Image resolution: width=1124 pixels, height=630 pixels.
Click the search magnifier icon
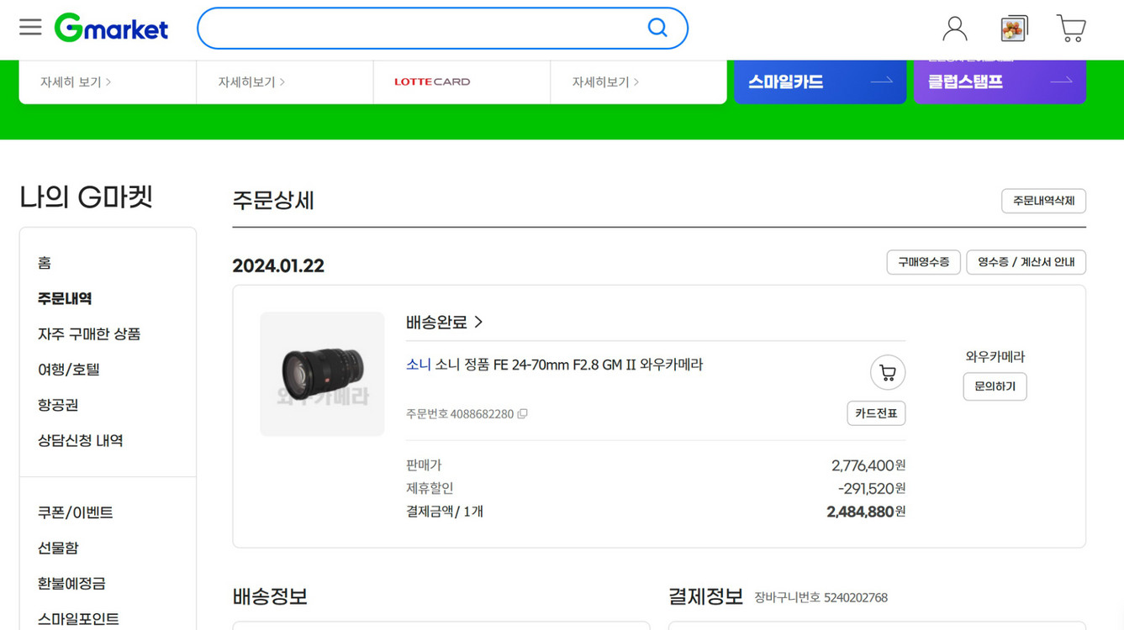pyautogui.click(x=657, y=27)
